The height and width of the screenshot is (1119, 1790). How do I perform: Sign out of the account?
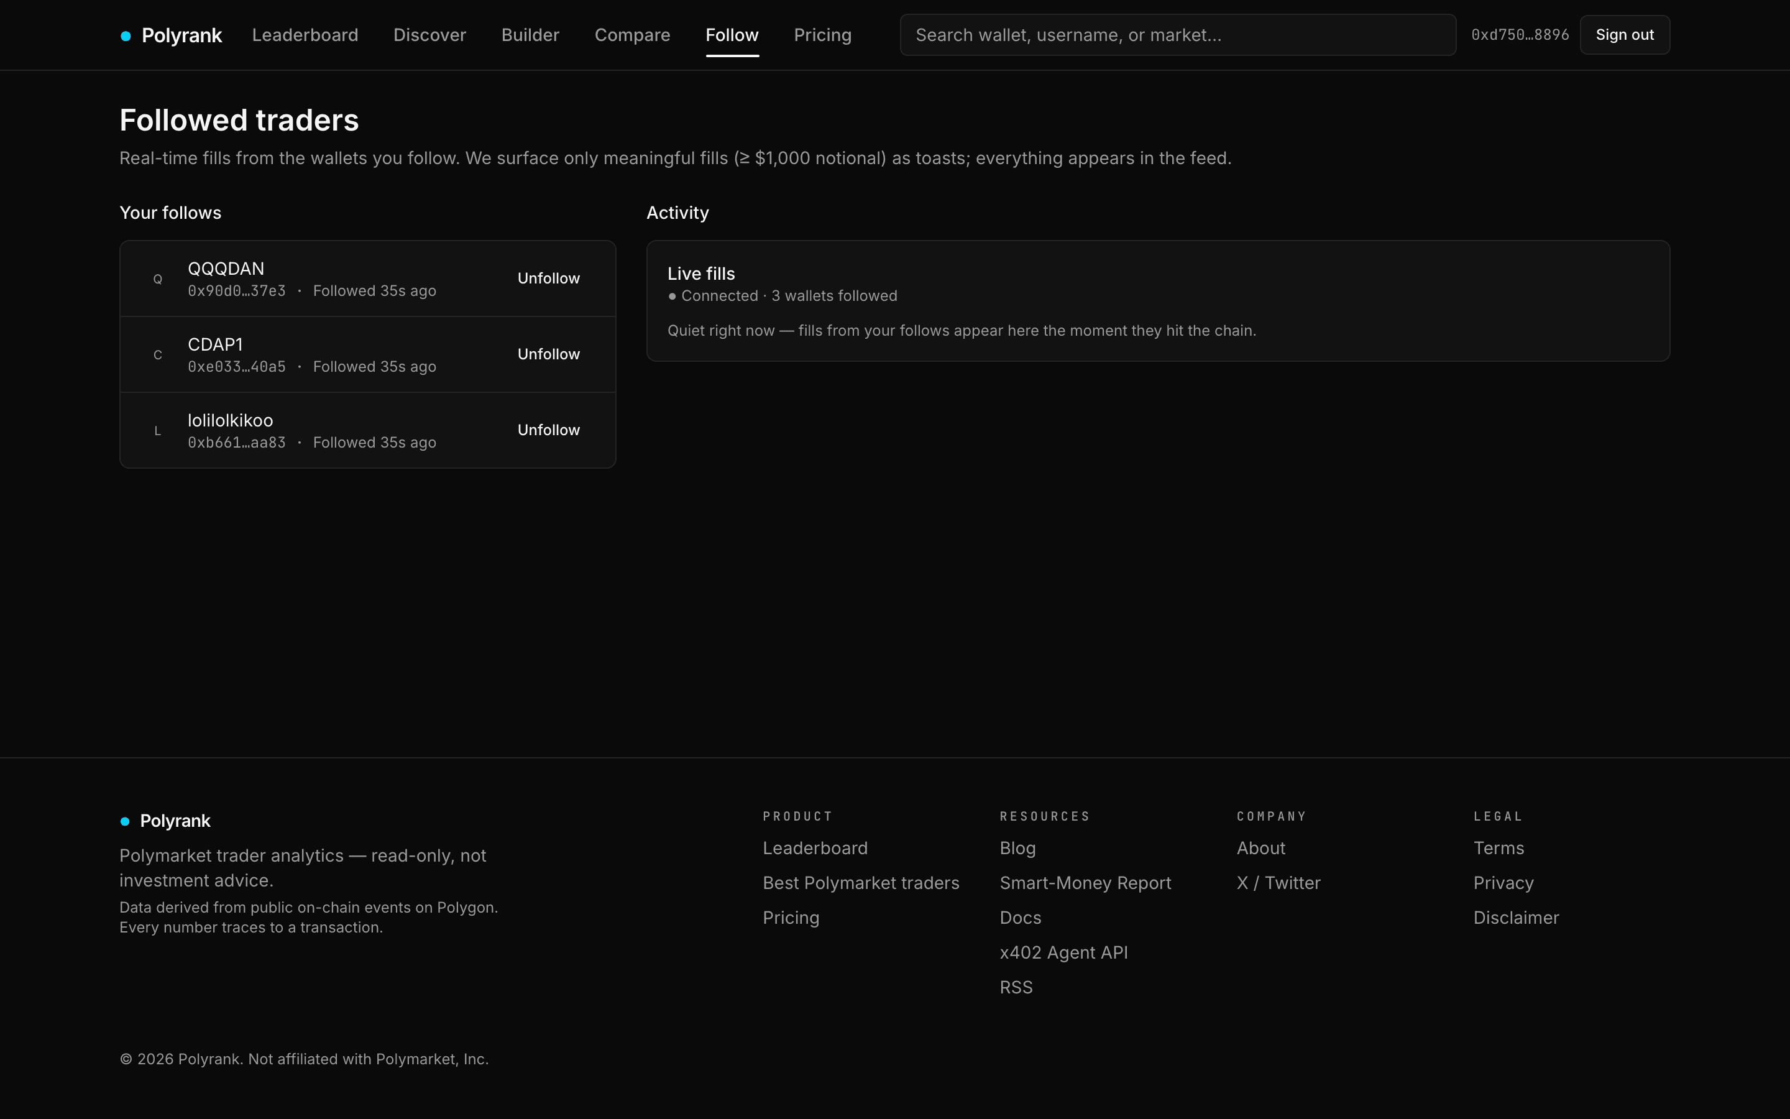1624,35
